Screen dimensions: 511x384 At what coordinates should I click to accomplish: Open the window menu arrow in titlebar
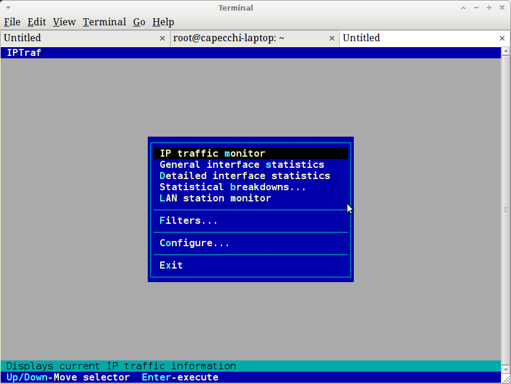point(8,8)
